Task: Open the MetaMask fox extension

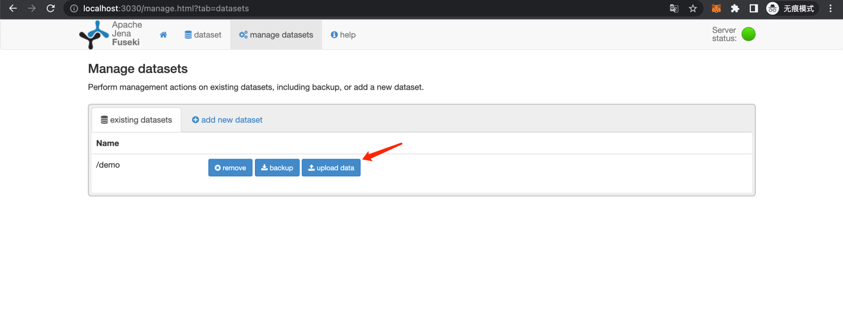Action: (716, 9)
